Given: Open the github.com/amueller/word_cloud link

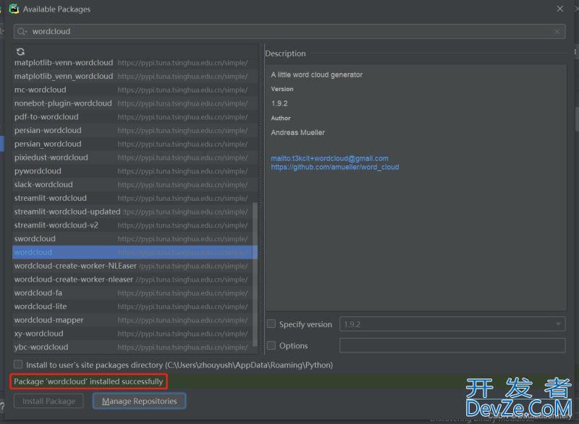Looking at the screenshot, I should (335, 168).
